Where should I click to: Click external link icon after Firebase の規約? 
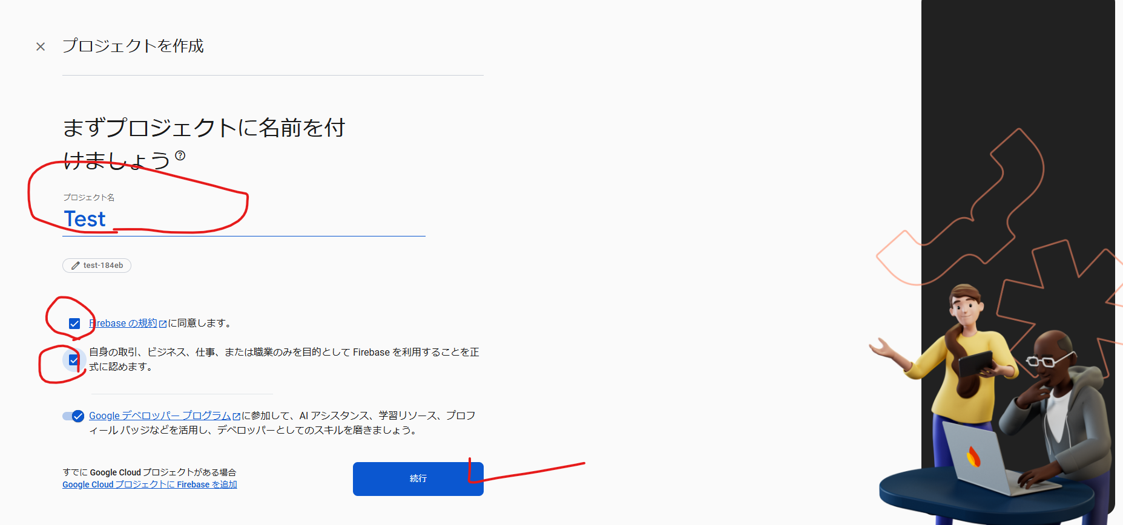pos(162,324)
